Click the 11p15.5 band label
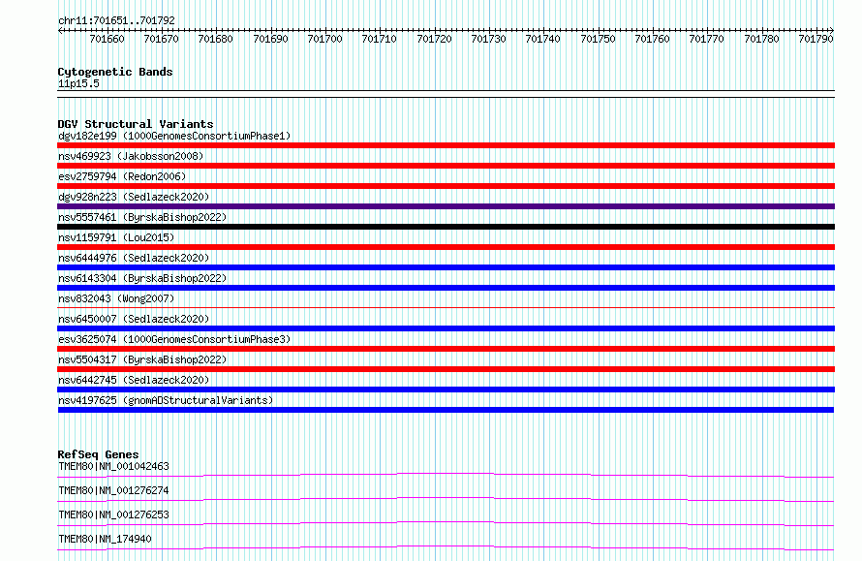Screen dimensions: 862x561 click(x=78, y=83)
